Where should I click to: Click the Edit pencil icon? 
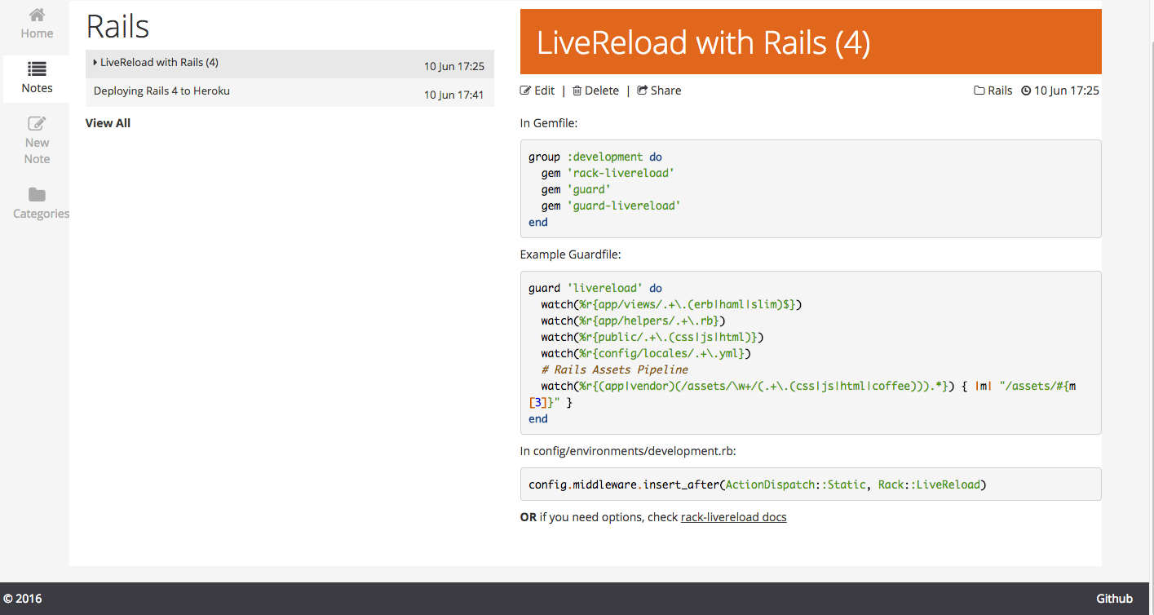(526, 91)
